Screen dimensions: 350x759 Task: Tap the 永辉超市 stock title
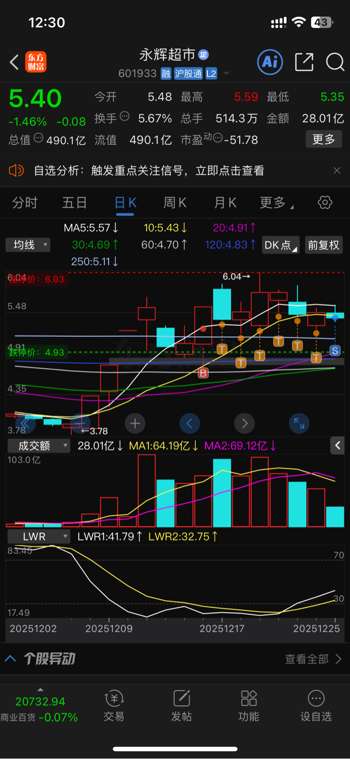pyautogui.click(x=167, y=55)
